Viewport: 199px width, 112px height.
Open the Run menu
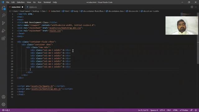click(x=39, y=2)
